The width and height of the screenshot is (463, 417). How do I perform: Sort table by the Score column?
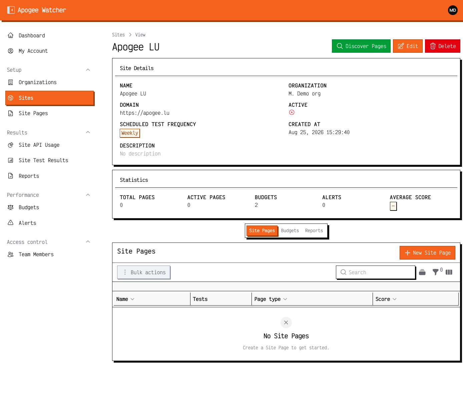point(386,299)
